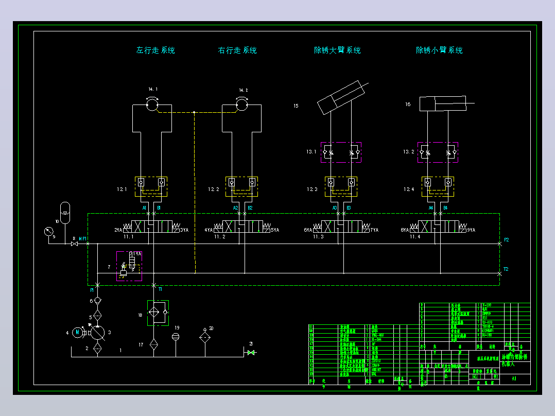Select the magenta throttle valve block 13.2
Screen dimensions: 555x416
pos(438,152)
